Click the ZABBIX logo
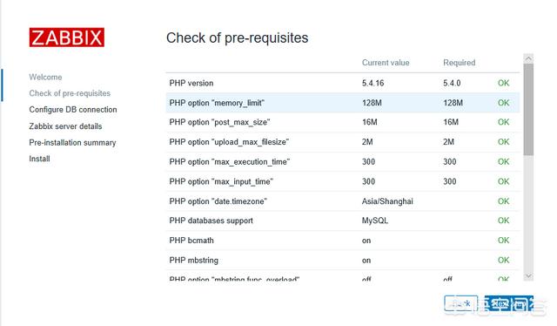 67,37
